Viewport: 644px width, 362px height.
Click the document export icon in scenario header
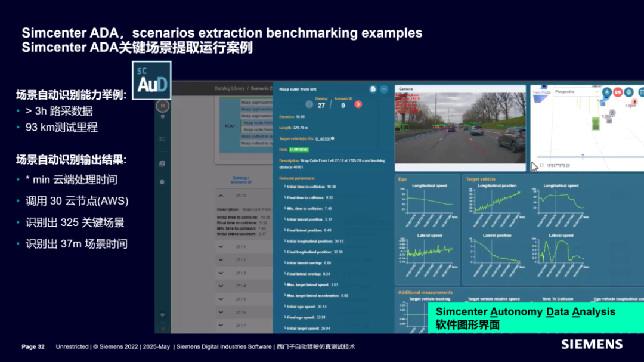tap(373, 89)
